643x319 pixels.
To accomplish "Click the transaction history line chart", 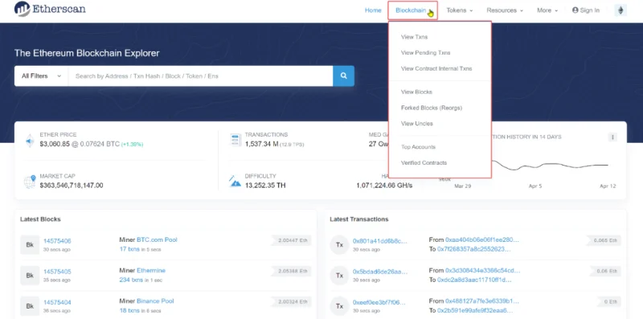I will pyautogui.click(x=551, y=166).
